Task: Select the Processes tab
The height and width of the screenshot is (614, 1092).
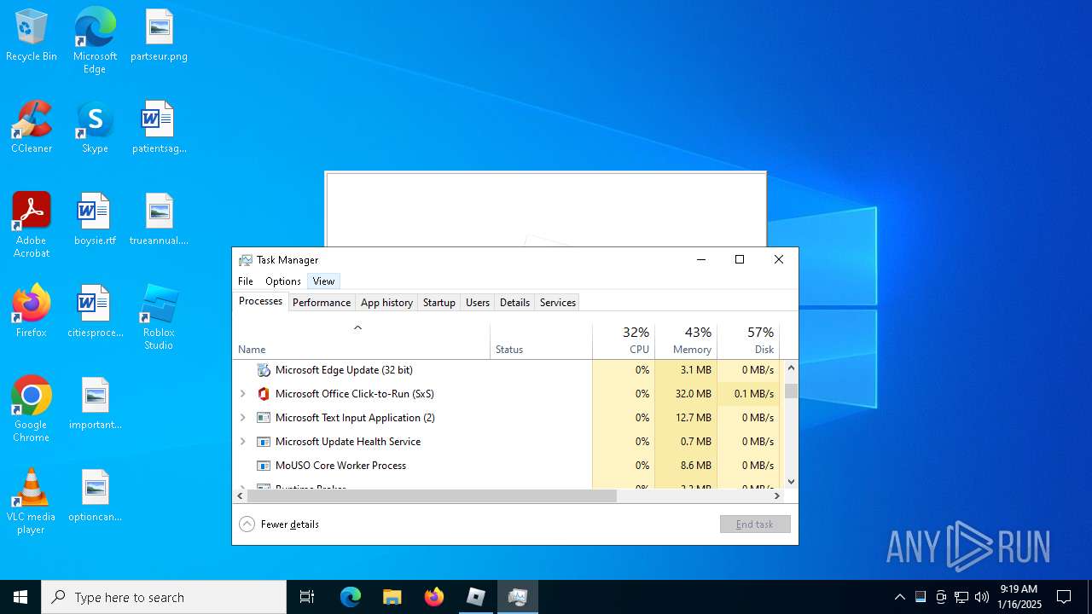Action: click(260, 301)
